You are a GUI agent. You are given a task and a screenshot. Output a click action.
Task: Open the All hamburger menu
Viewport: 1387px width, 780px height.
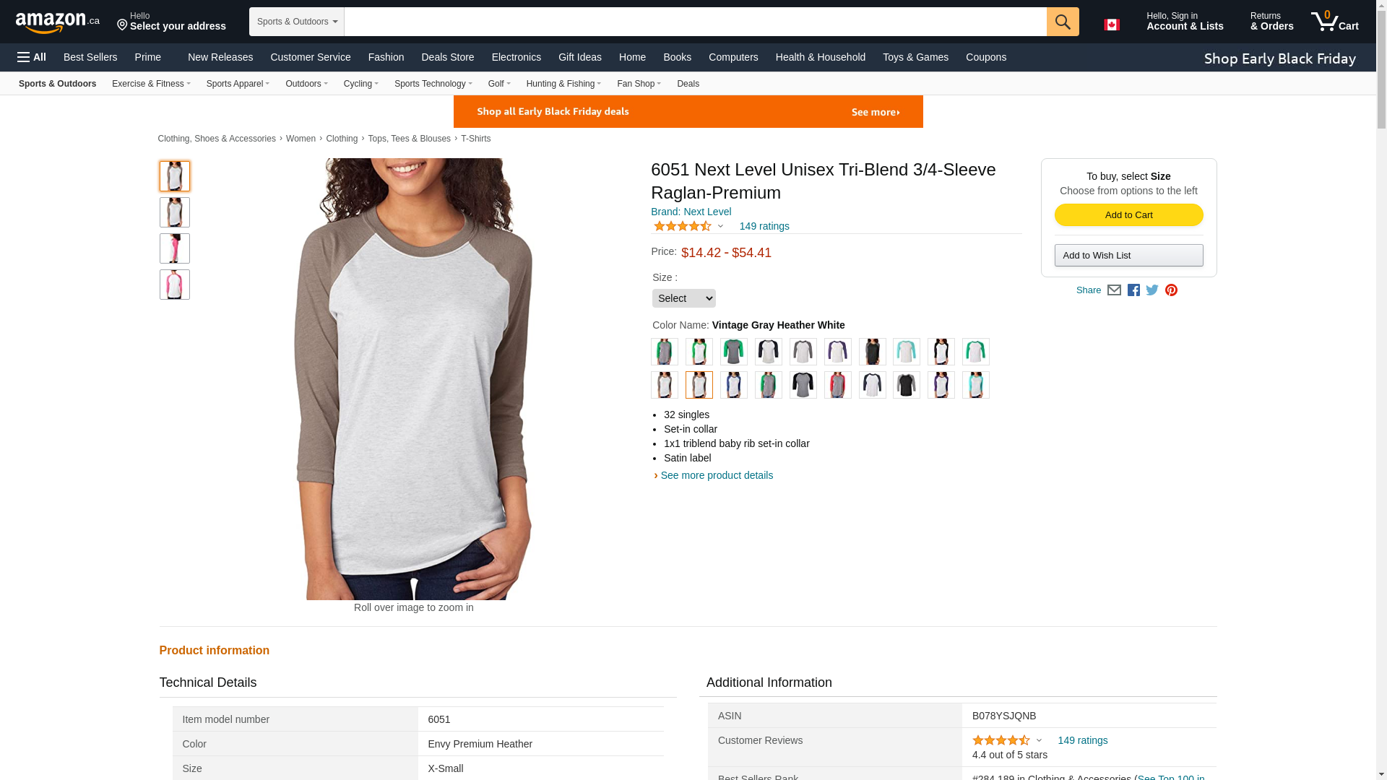(x=32, y=57)
